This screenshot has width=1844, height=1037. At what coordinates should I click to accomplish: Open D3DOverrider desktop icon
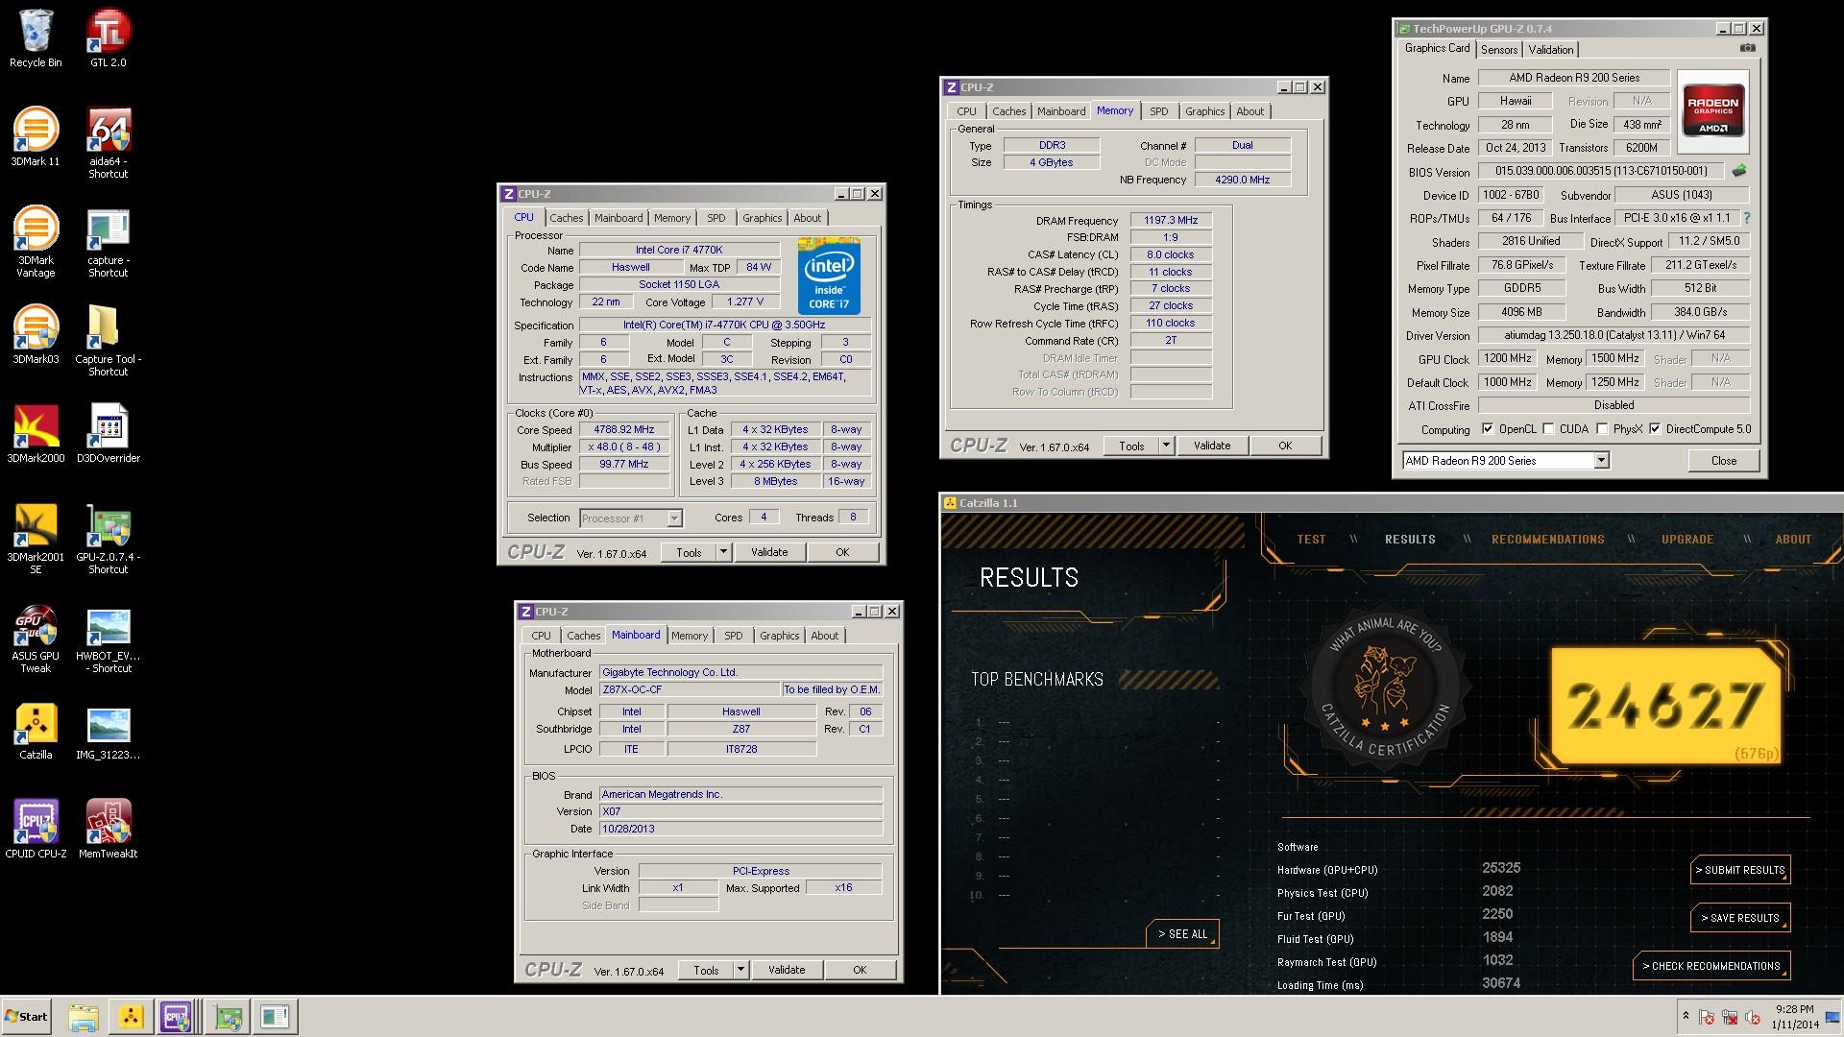pyautogui.click(x=108, y=434)
